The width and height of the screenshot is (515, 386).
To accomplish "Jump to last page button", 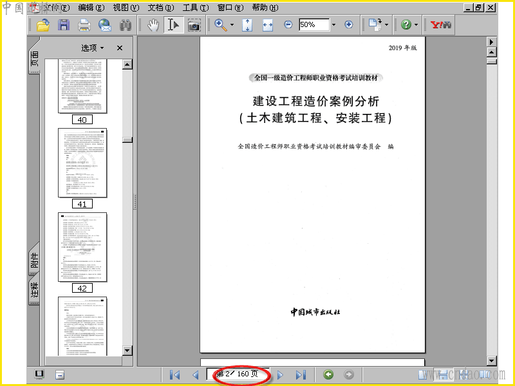I will pos(301,374).
